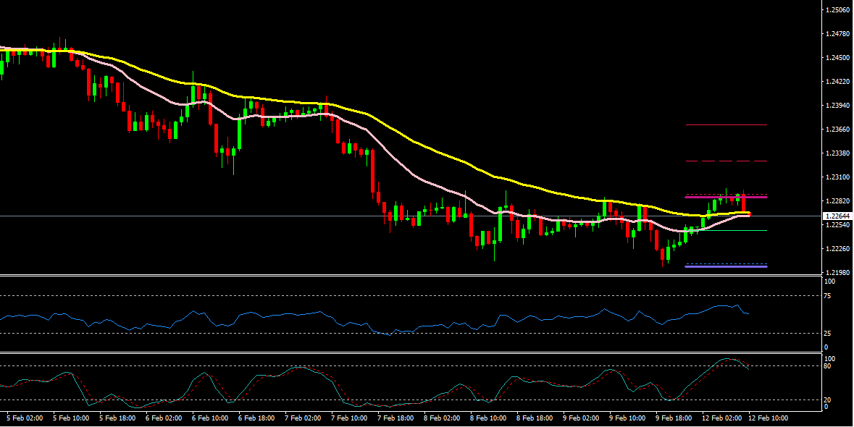Click the 1.25060 price axis label
Screen dimensions: 854x427
click(x=837, y=10)
